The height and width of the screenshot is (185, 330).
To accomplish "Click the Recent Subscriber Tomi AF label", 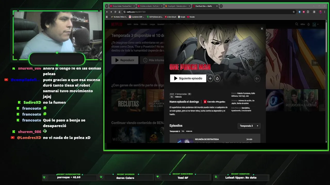I will coord(183,178).
